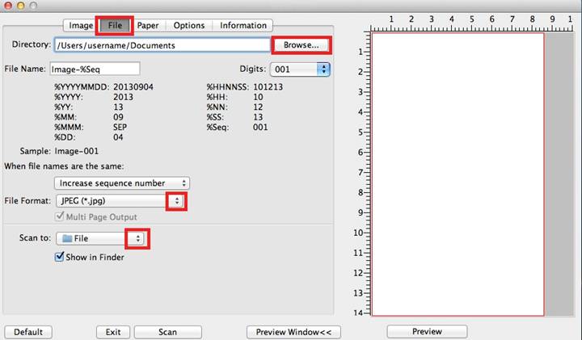Toggle the Show in Finder checkbox
This screenshot has height=340, width=582.
point(59,257)
